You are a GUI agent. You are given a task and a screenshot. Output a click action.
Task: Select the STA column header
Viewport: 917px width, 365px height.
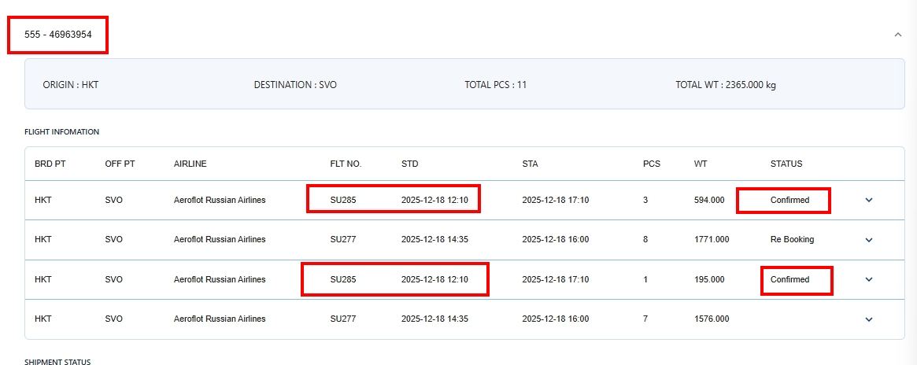click(530, 164)
